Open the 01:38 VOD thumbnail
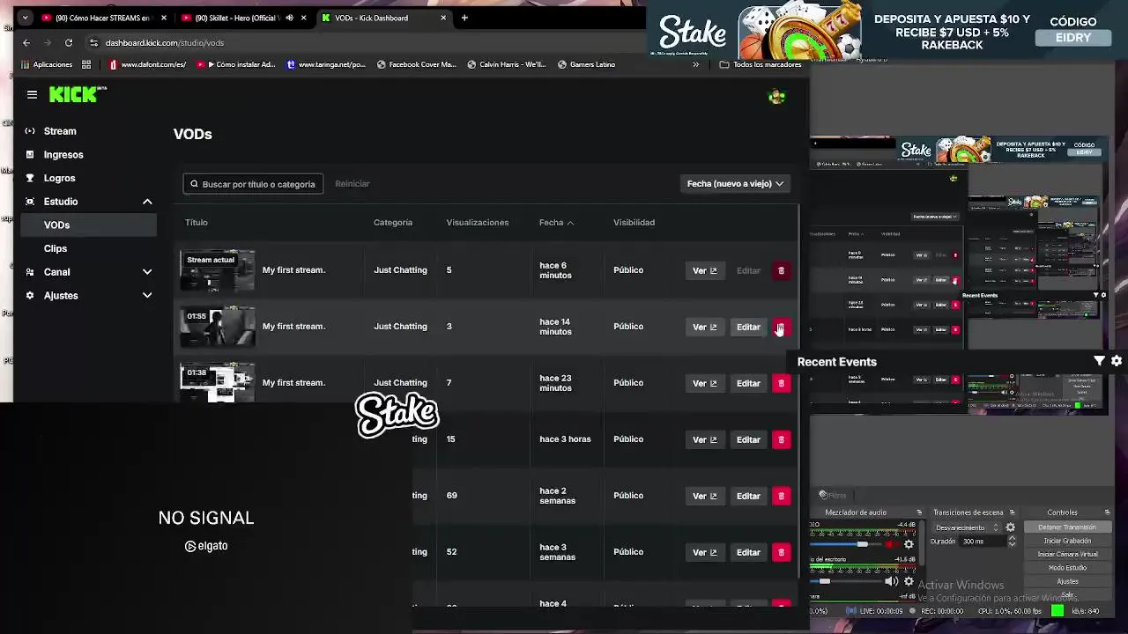The height and width of the screenshot is (634, 1128). [218, 383]
